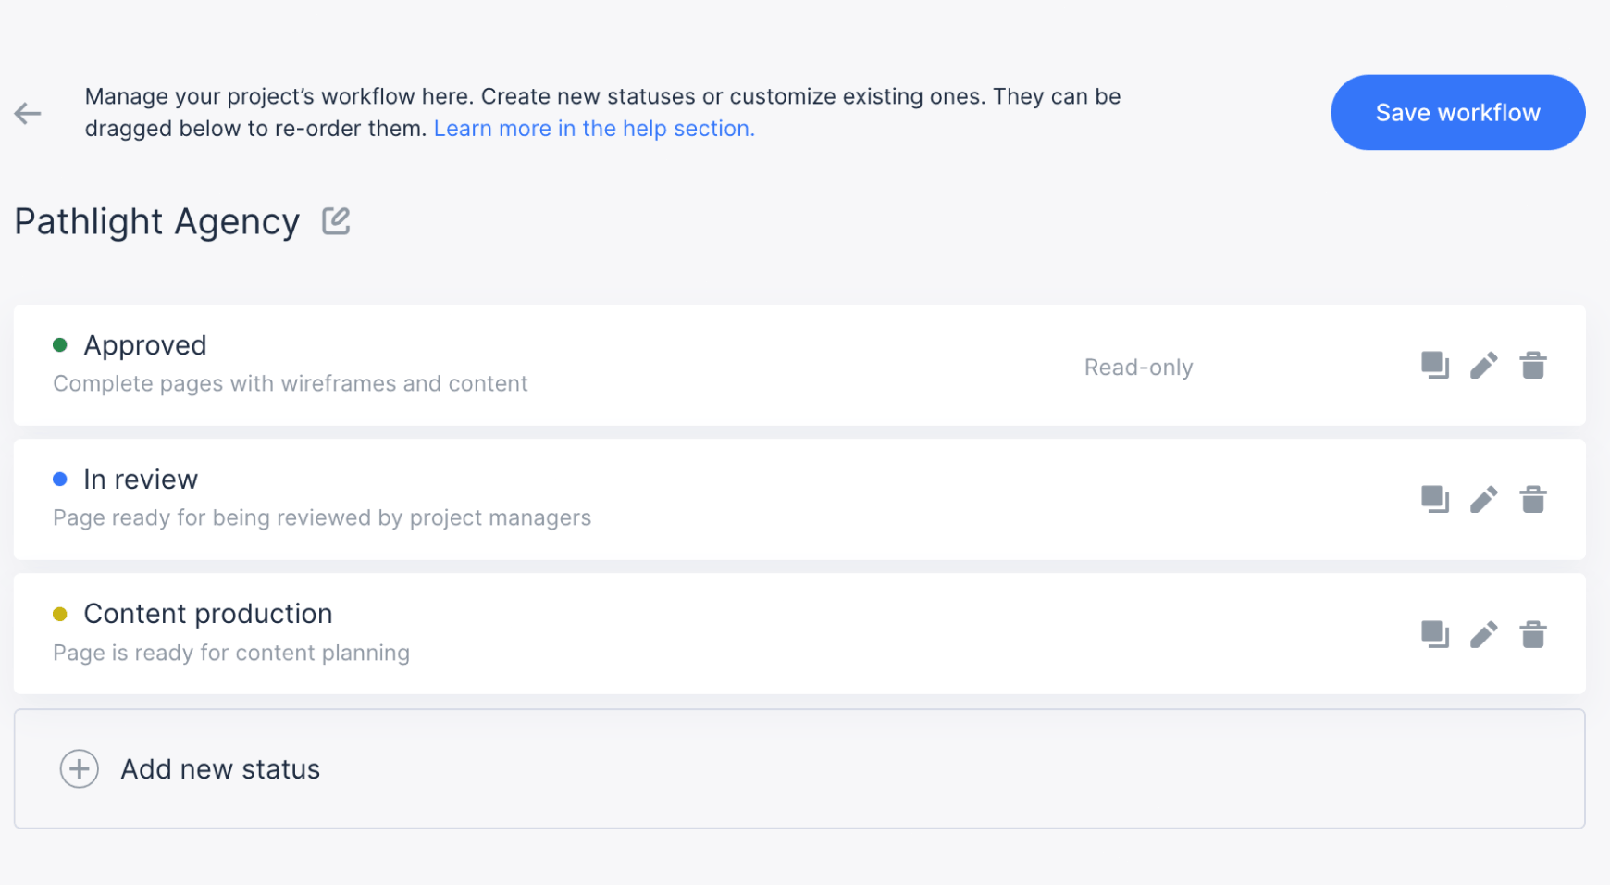Open the help section link
This screenshot has height=885, width=1610.
pyautogui.click(x=593, y=128)
